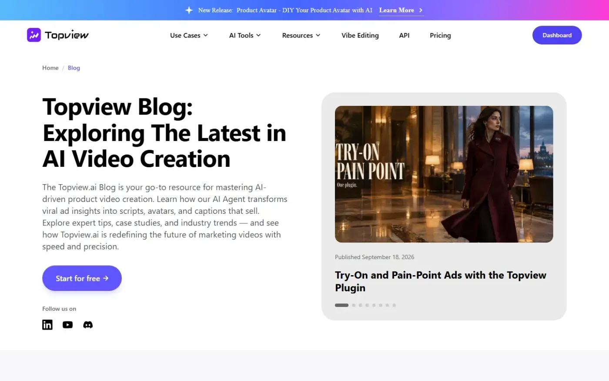
Task: Expand the Resources dropdown
Action: pyautogui.click(x=301, y=35)
